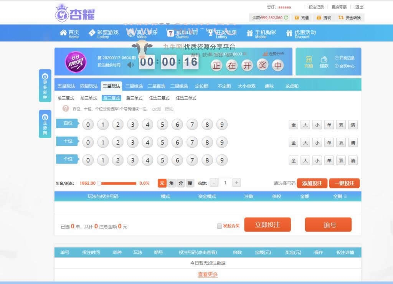Image resolution: width=393 pixels, height=284 pixels.
Task: Click the 立即投注 button
Action: 268,225
